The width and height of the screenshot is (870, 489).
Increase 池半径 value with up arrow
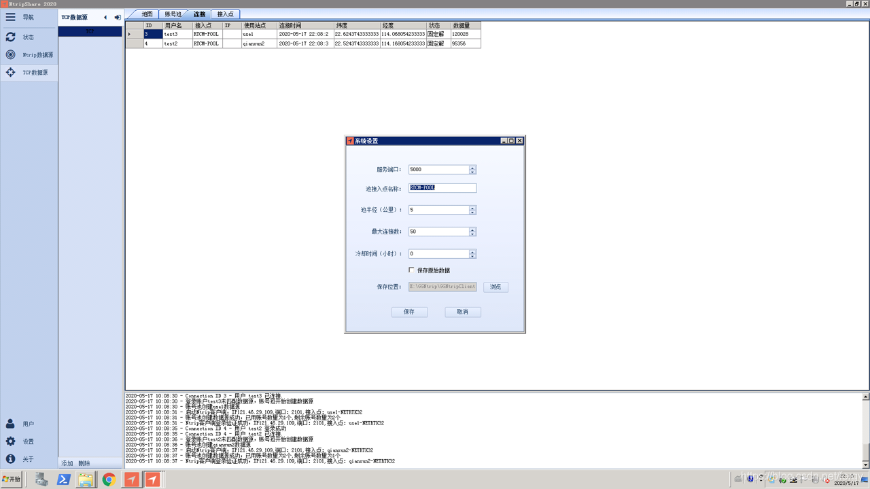472,208
